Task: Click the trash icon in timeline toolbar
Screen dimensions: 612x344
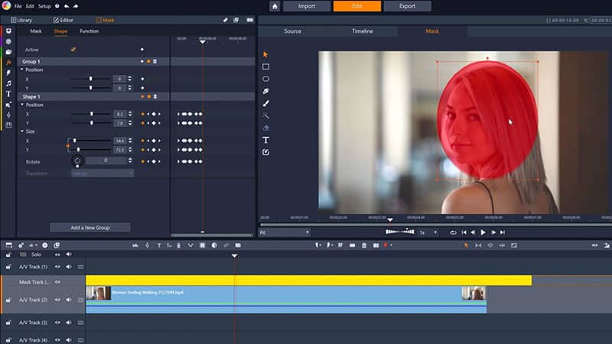Action: pyautogui.click(x=364, y=245)
